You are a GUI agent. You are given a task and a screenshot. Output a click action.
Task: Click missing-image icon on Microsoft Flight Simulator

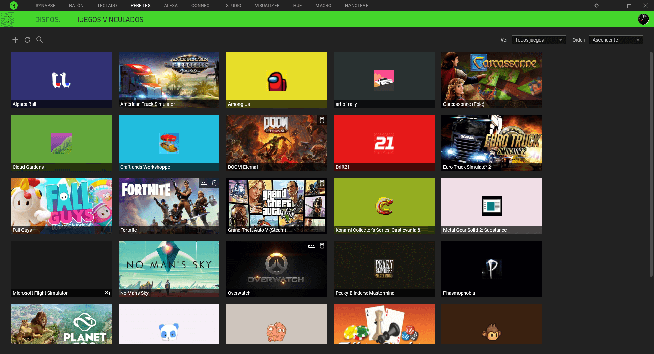pyautogui.click(x=107, y=293)
